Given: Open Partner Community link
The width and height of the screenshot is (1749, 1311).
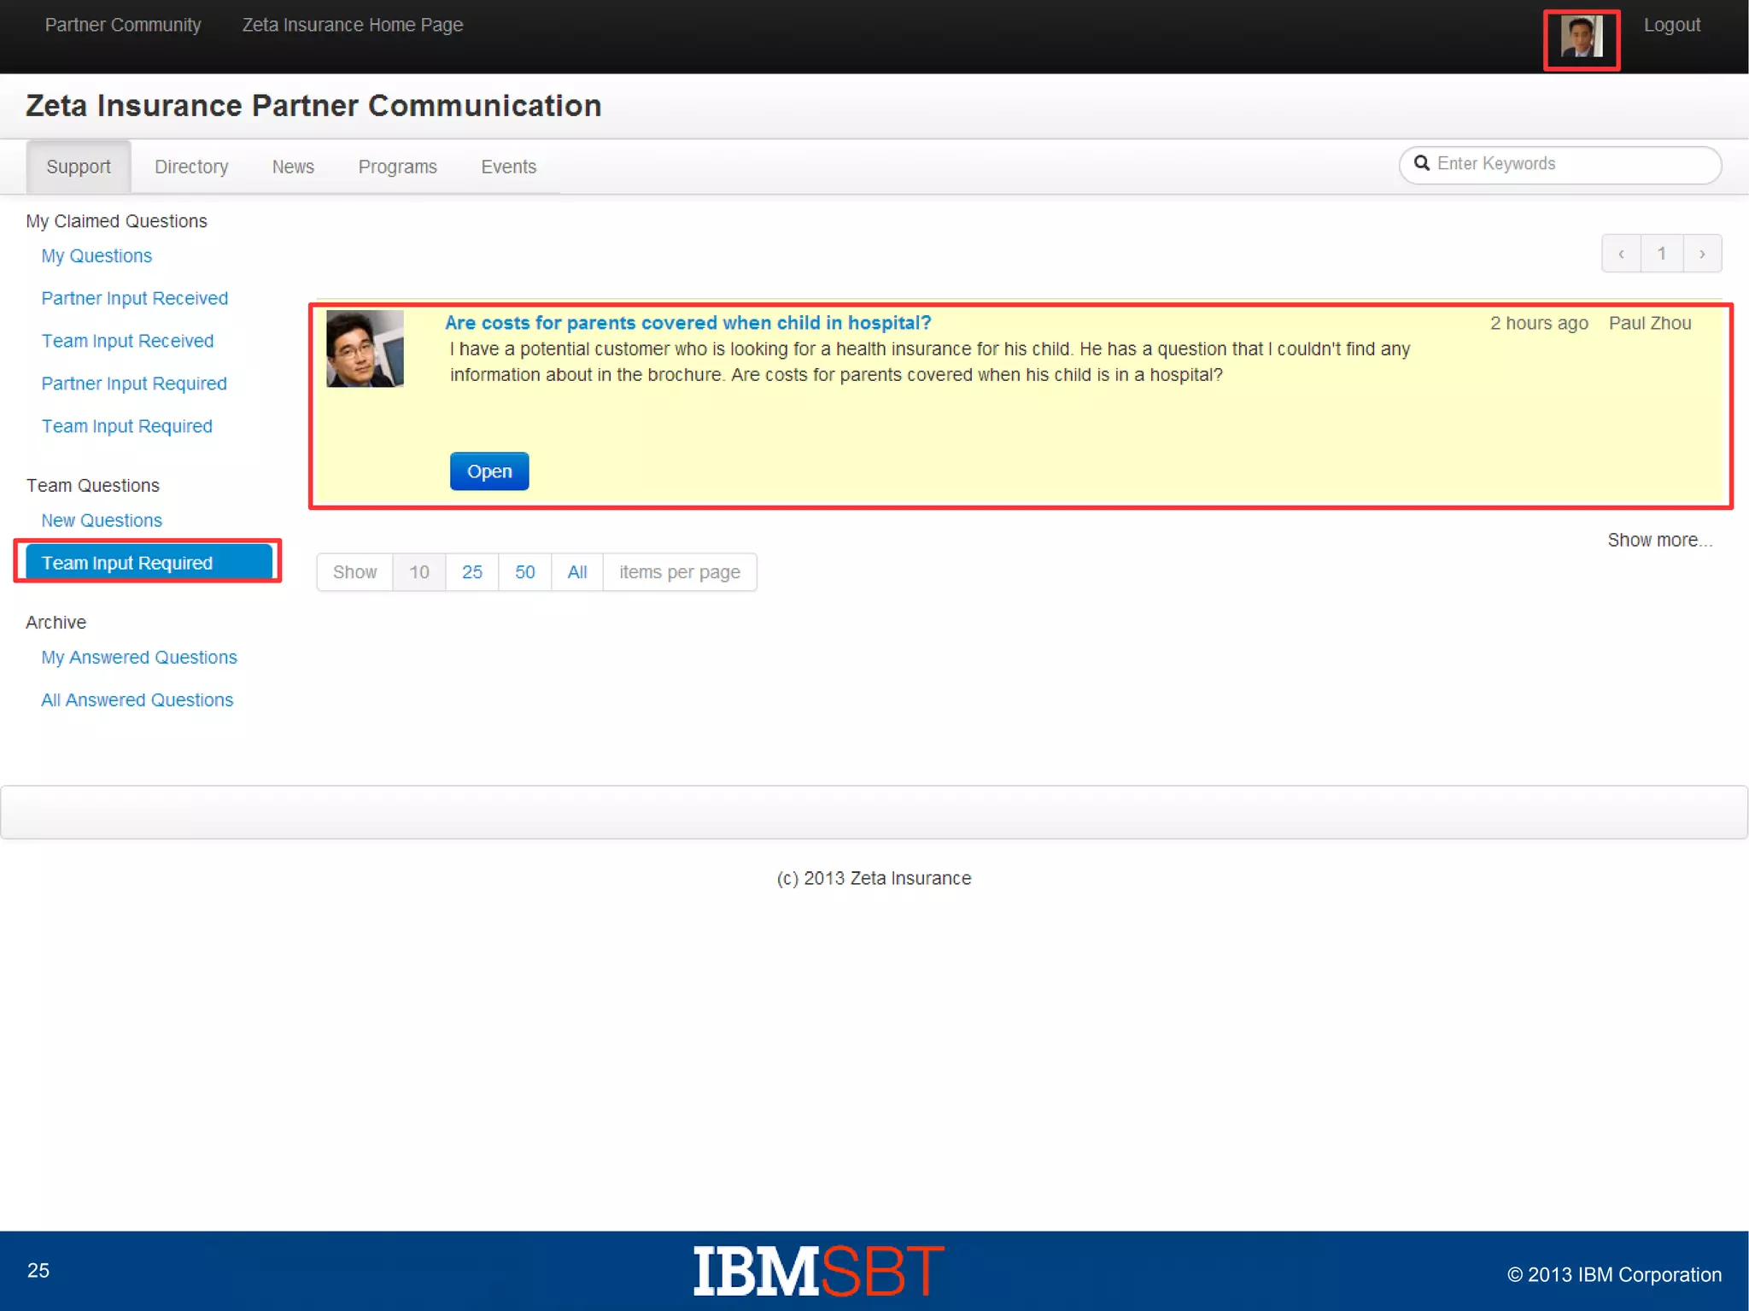Looking at the screenshot, I should [123, 26].
